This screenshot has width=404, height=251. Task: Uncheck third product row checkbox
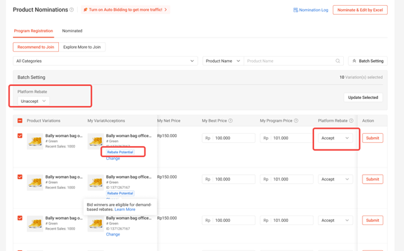tap(20, 218)
